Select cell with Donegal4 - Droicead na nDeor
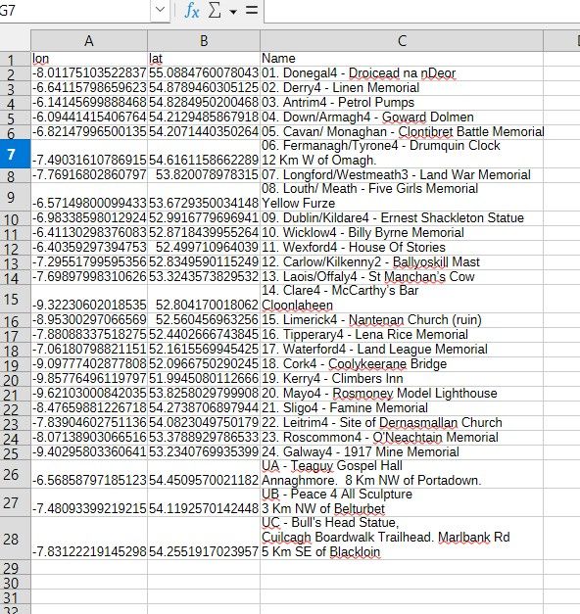 pyautogui.click(x=402, y=73)
